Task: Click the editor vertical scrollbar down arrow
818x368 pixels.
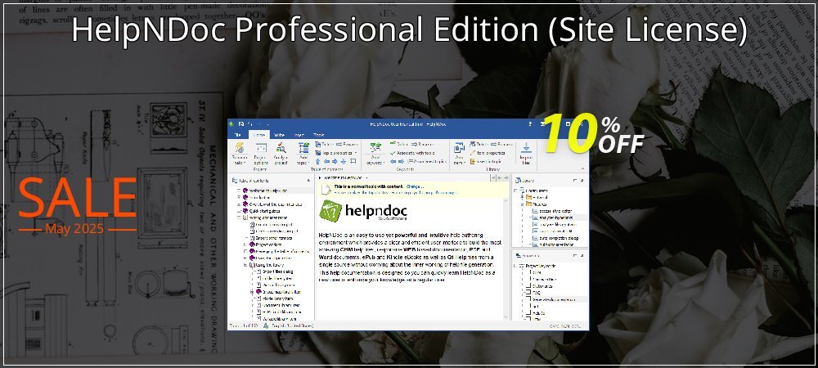Action: tap(506, 316)
